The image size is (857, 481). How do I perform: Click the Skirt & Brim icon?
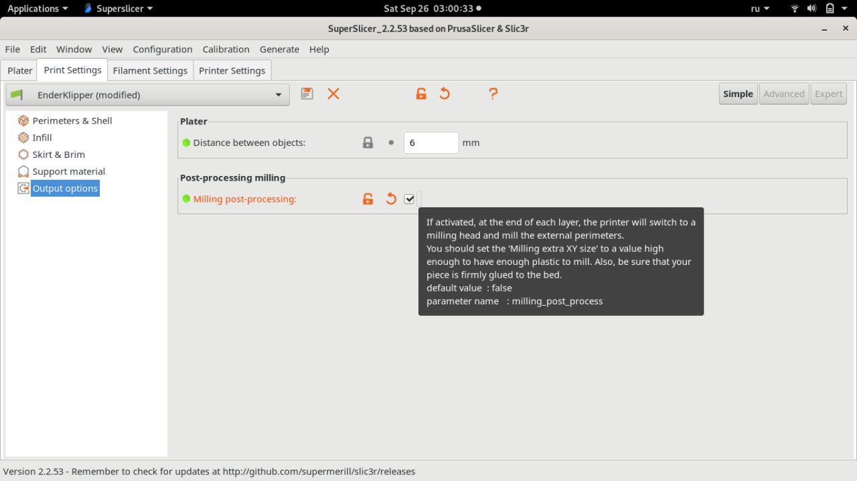23,154
